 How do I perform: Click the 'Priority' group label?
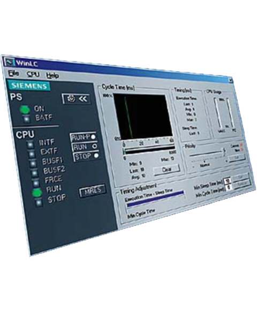point(190,146)
